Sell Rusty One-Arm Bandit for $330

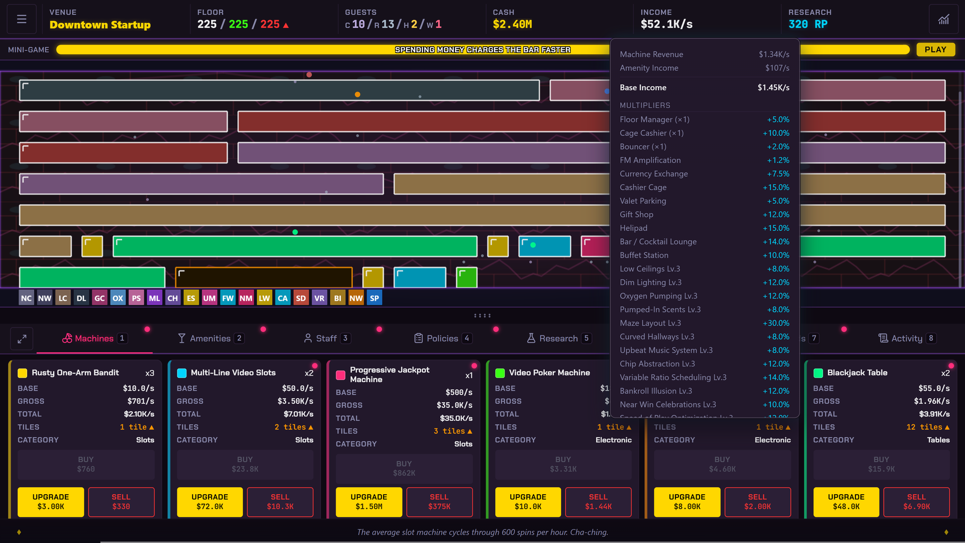[121, 502]
